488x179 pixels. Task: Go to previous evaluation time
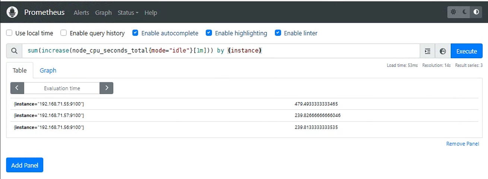pyautogui.click(x=17, y=88)
